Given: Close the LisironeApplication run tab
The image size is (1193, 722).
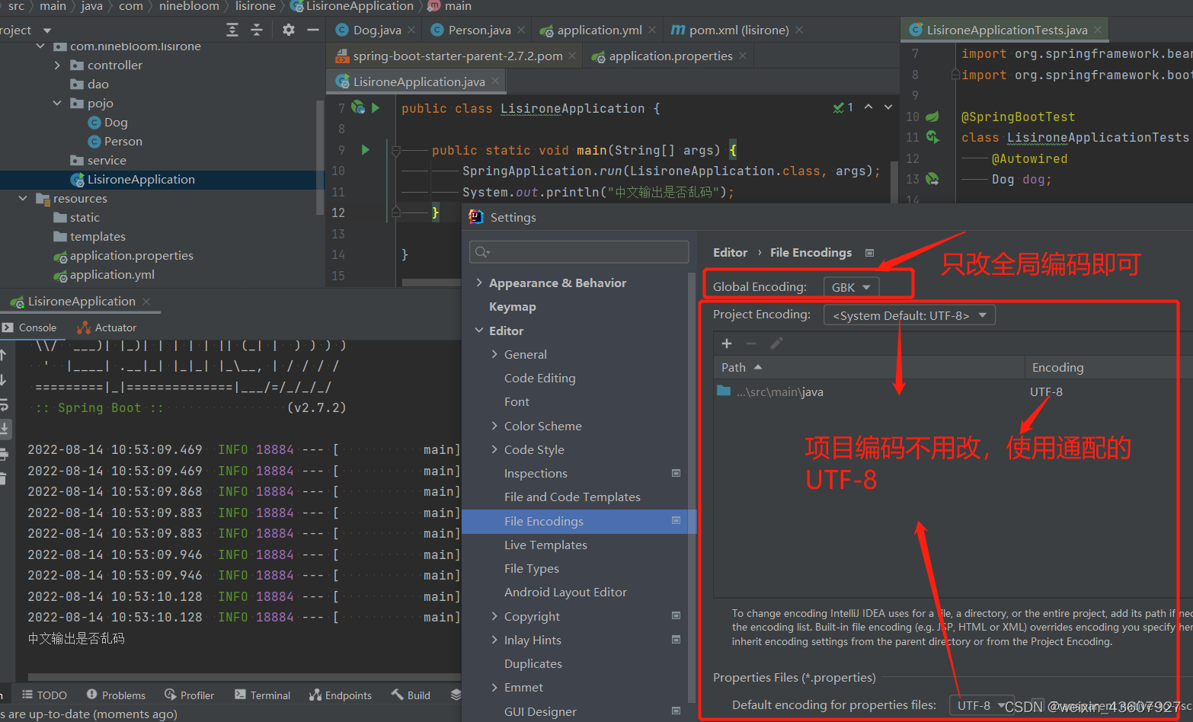Looking at the screenshot, I should [146, 302].
